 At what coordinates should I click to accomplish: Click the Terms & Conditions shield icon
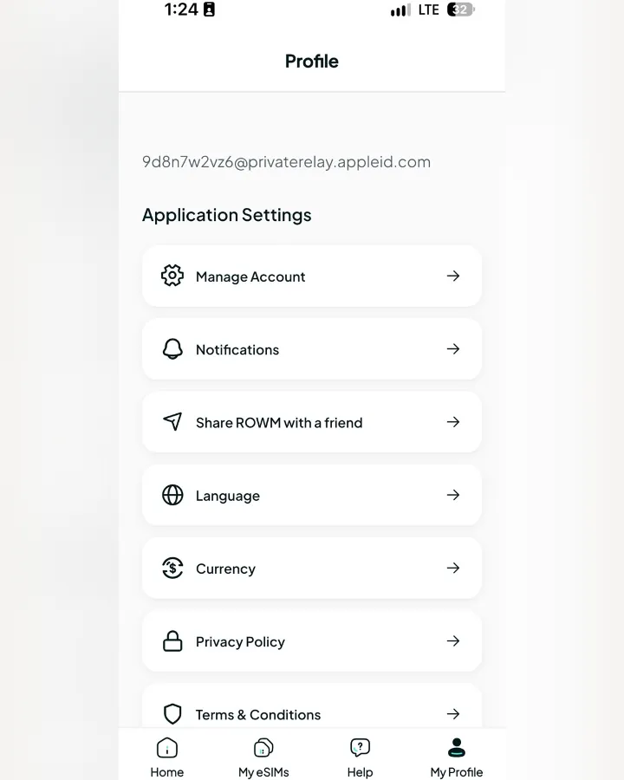coord(172,714)
